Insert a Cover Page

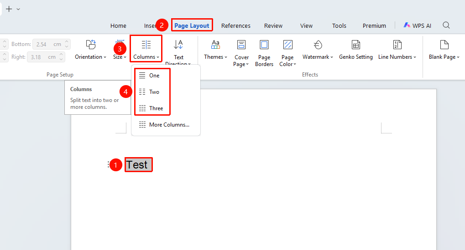point(241,53)
